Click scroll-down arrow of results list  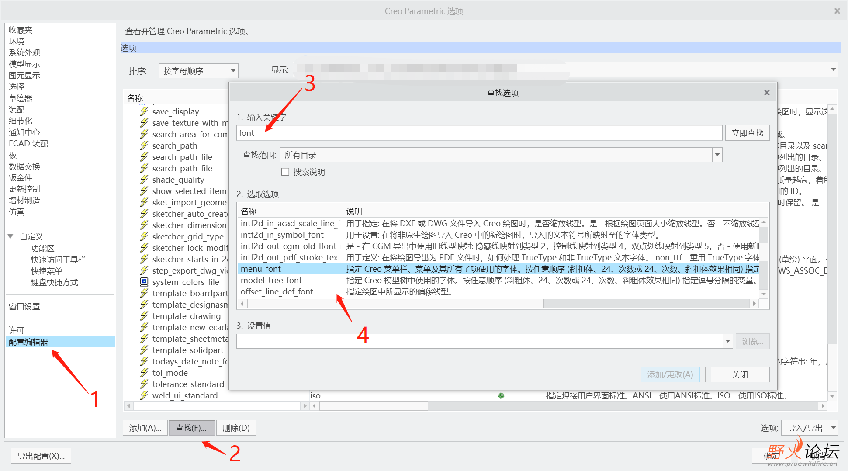(764, 294)
